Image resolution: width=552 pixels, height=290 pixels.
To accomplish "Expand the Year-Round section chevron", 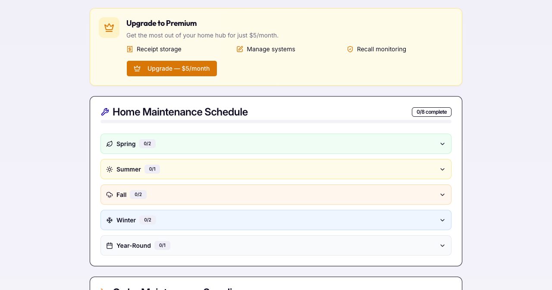I will coord(442,246).
